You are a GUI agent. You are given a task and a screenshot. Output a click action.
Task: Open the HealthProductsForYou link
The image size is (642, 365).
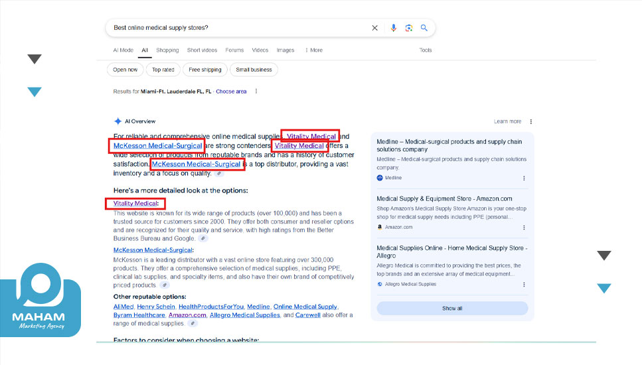point(211,307)
